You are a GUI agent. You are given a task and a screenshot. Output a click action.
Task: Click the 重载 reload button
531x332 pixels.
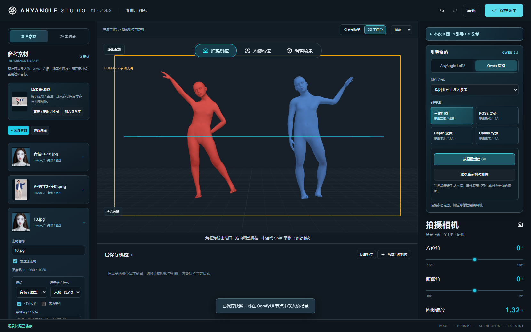point(471,11)
